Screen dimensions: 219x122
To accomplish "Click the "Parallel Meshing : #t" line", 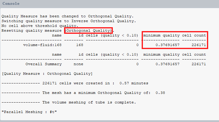I will tap(29, 112).
